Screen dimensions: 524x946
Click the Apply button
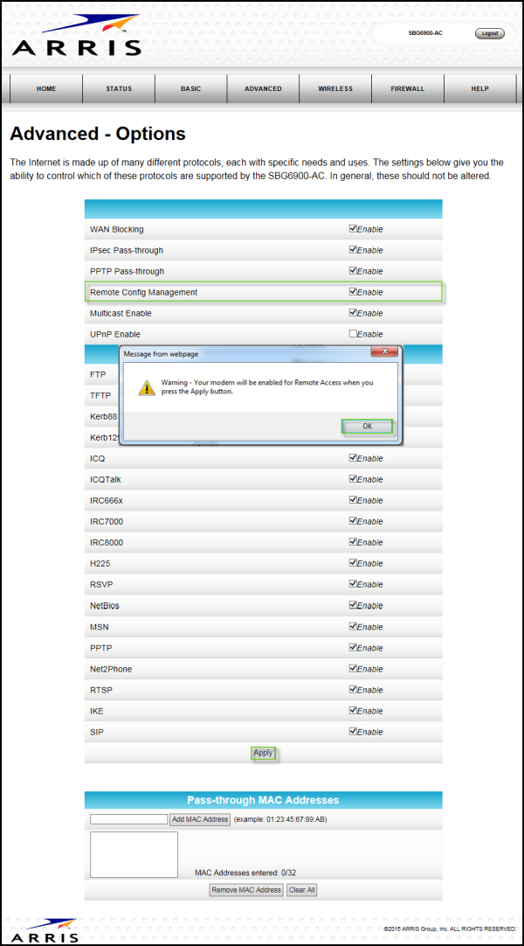263,753
